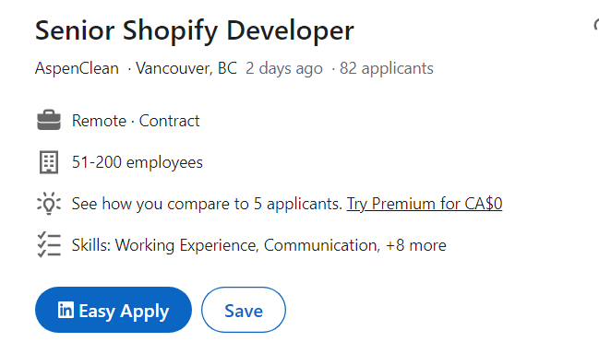The image size is (599, 342).
Task: Click the 2 days ago posting date
Action: 284,69
